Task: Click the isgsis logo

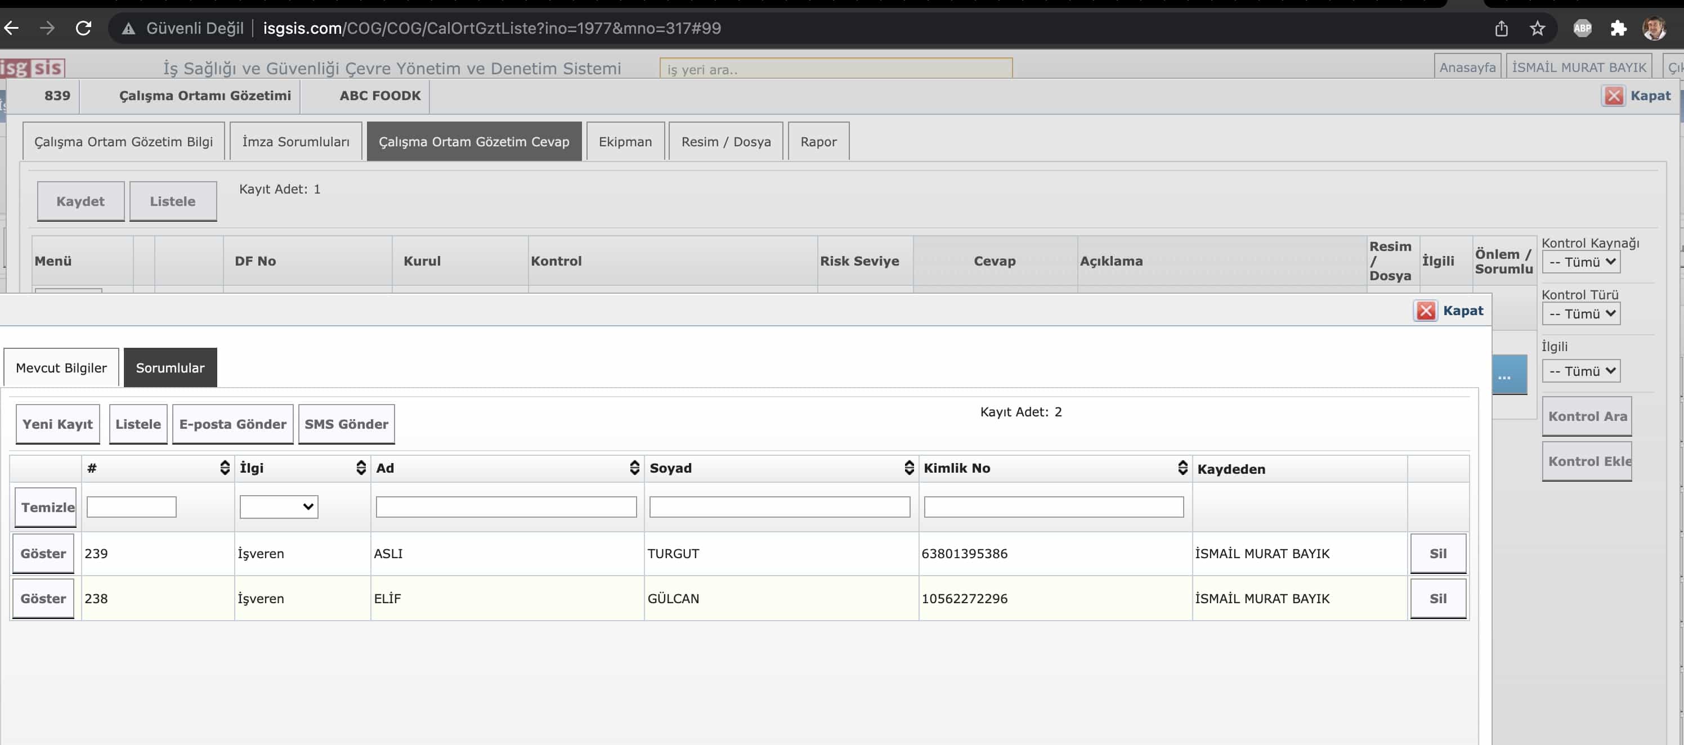Action: click(33, 68)
